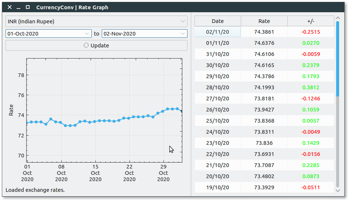This screenshot has height=200, width=348.
Task: Sort table by Rate column header
Action: click(264, 21)
